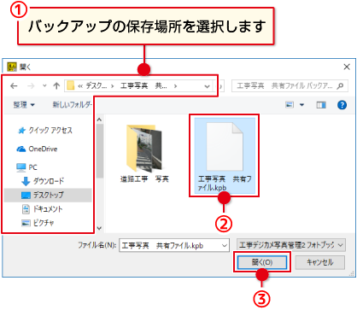Click the view mode thumbnail icon
The height and width of the screenshot is (310, 357).
[290, 105]
